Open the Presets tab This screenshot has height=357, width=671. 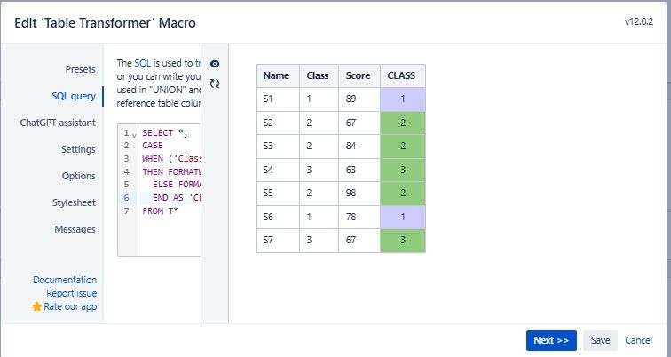click(81, 69)
